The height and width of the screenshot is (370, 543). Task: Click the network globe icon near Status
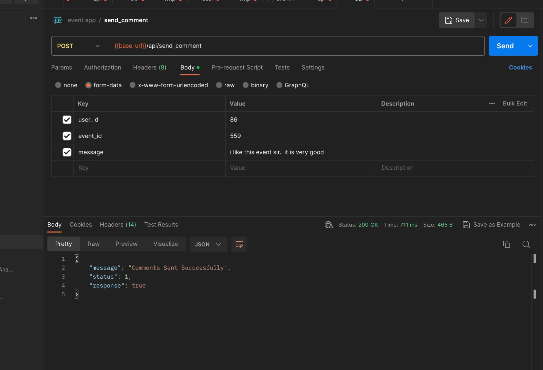pyautogui.click(x=329, y=225)
